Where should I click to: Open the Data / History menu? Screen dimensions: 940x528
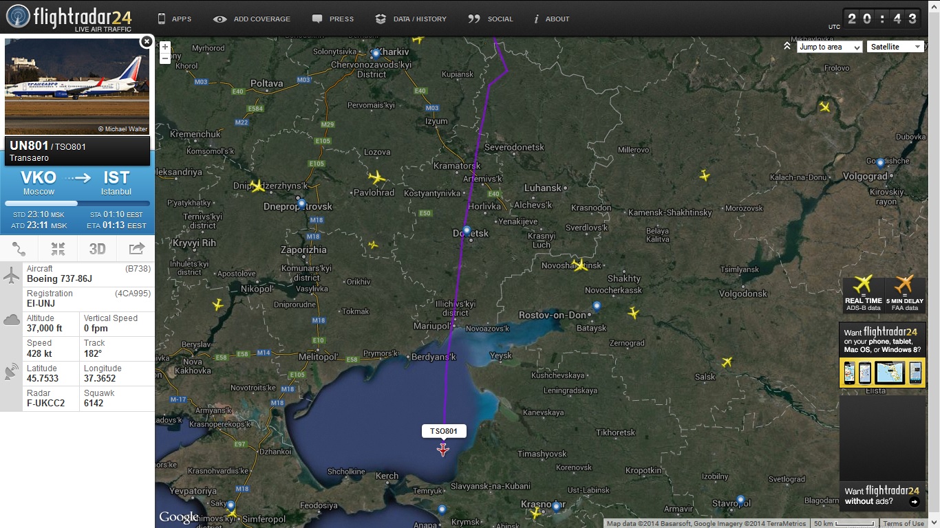pyautogui.click(x=412, y=19)
